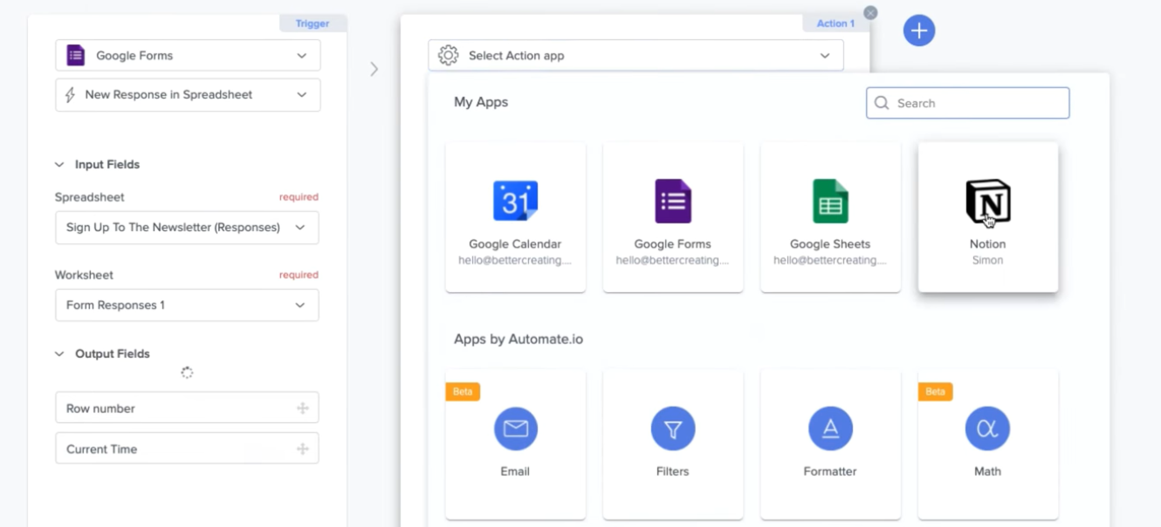1161x527 pixels.
Task: Select the Google Calendar app icon
Action: [515, 201]
